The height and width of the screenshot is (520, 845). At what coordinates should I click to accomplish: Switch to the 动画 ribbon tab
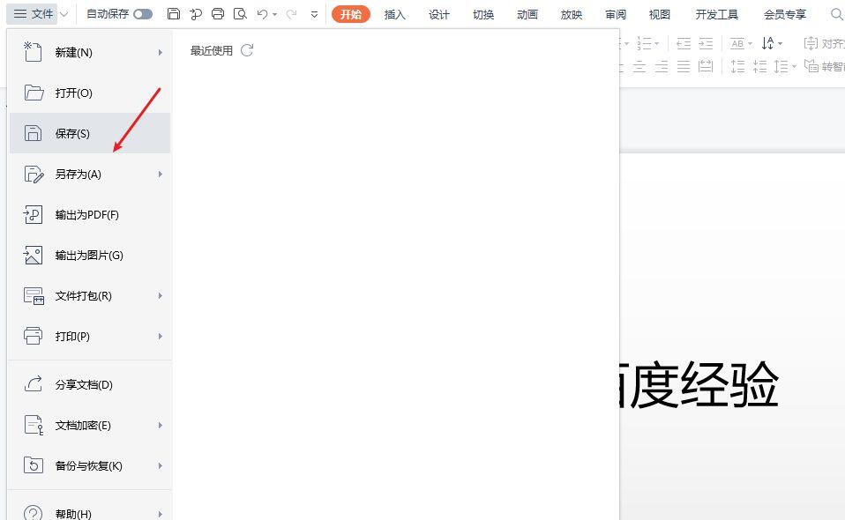click(527, 14)
